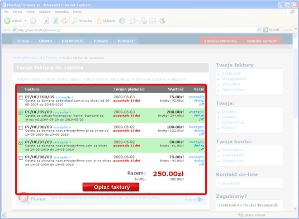Go to the Kontakt tab
The height and width of the screenshot is (219, 299).
click(125, 41)
